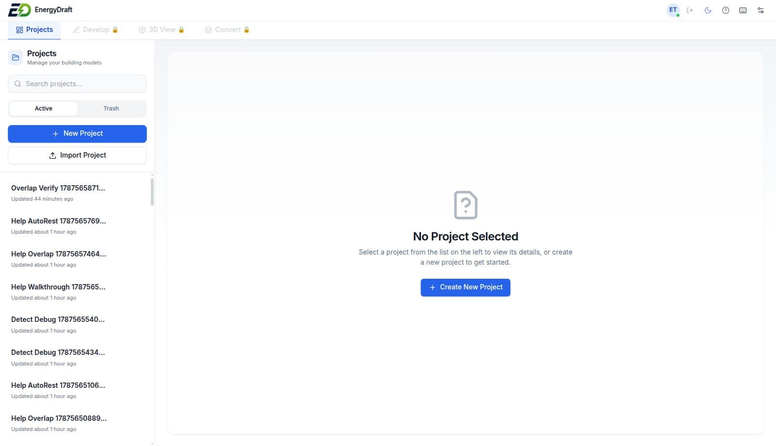This screenshot has width=776, height=446.
Task: Click the No Project Selected file icon
Action: click(466, 205)
